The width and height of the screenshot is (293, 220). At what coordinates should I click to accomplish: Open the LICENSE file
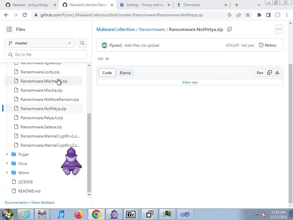(x=25, y=182)
